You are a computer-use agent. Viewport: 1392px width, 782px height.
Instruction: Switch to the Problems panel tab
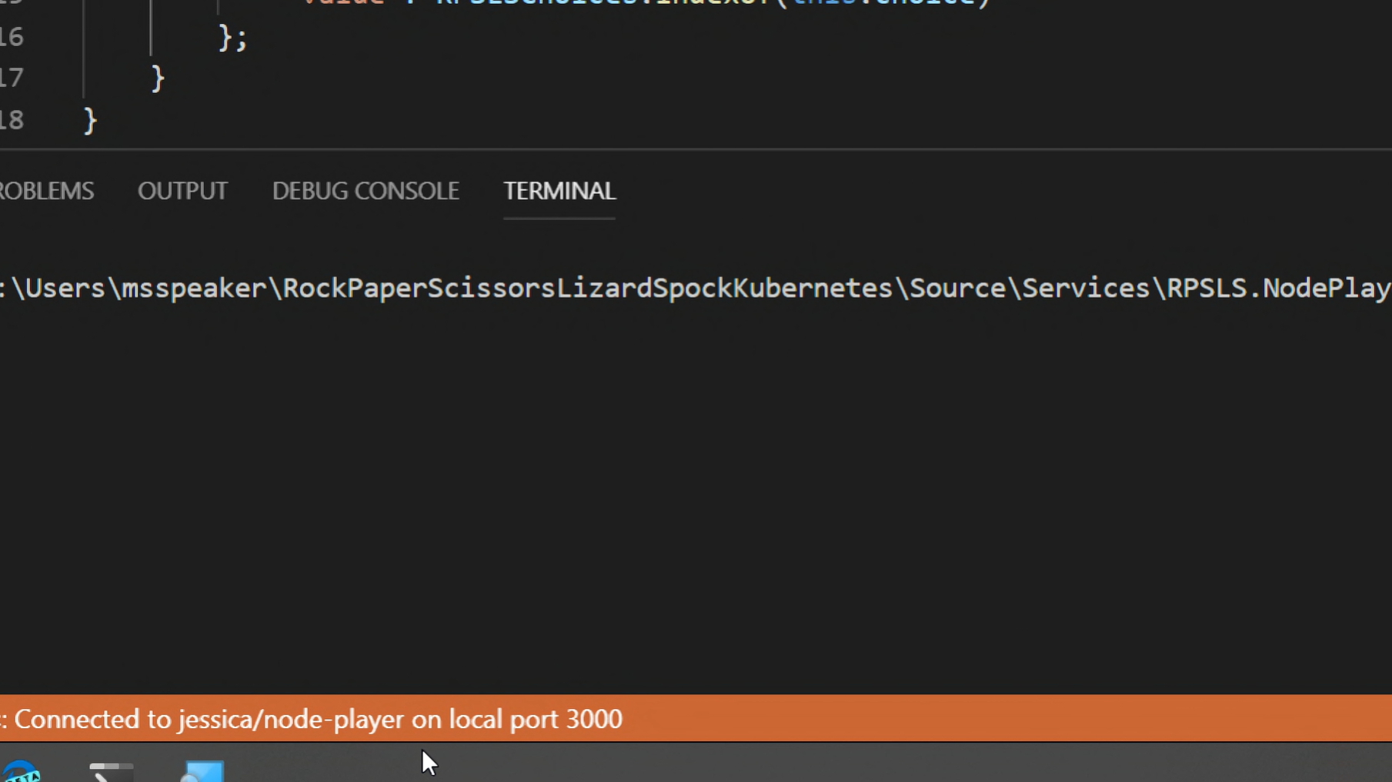(46, 191)
